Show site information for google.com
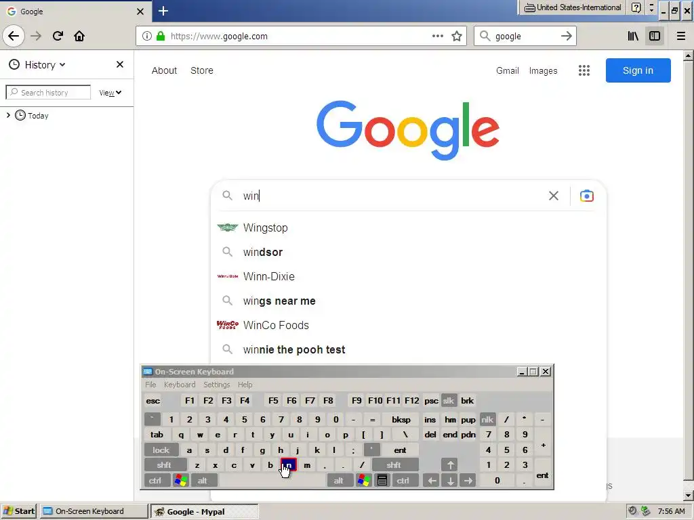The image size is (694, 520). click(x=147, y=37)
